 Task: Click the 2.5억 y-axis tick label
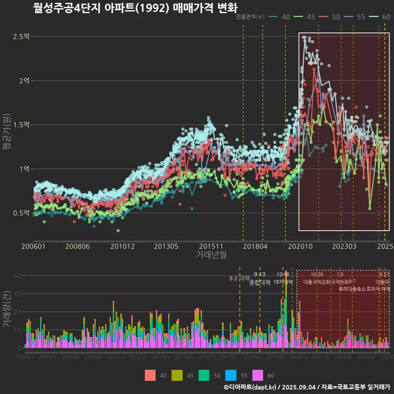[x=21, y=37]
